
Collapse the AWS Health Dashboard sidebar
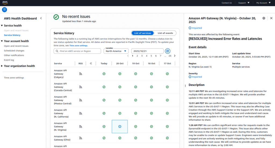pyautogui.click(x=41, y=18)
